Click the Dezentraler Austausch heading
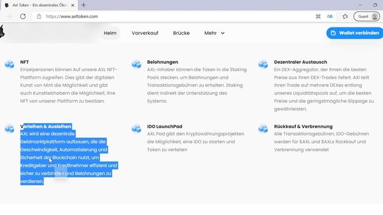 click(300, 62)
